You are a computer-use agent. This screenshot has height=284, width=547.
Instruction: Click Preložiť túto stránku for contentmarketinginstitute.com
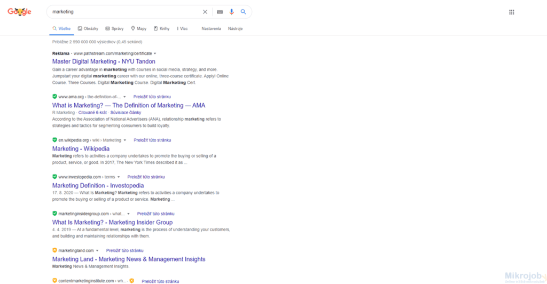tap(160, 281)
